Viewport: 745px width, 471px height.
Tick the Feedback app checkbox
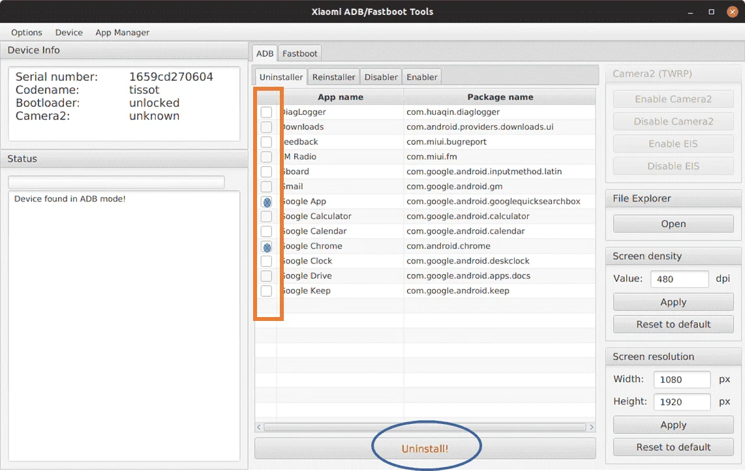click(267, 142)
